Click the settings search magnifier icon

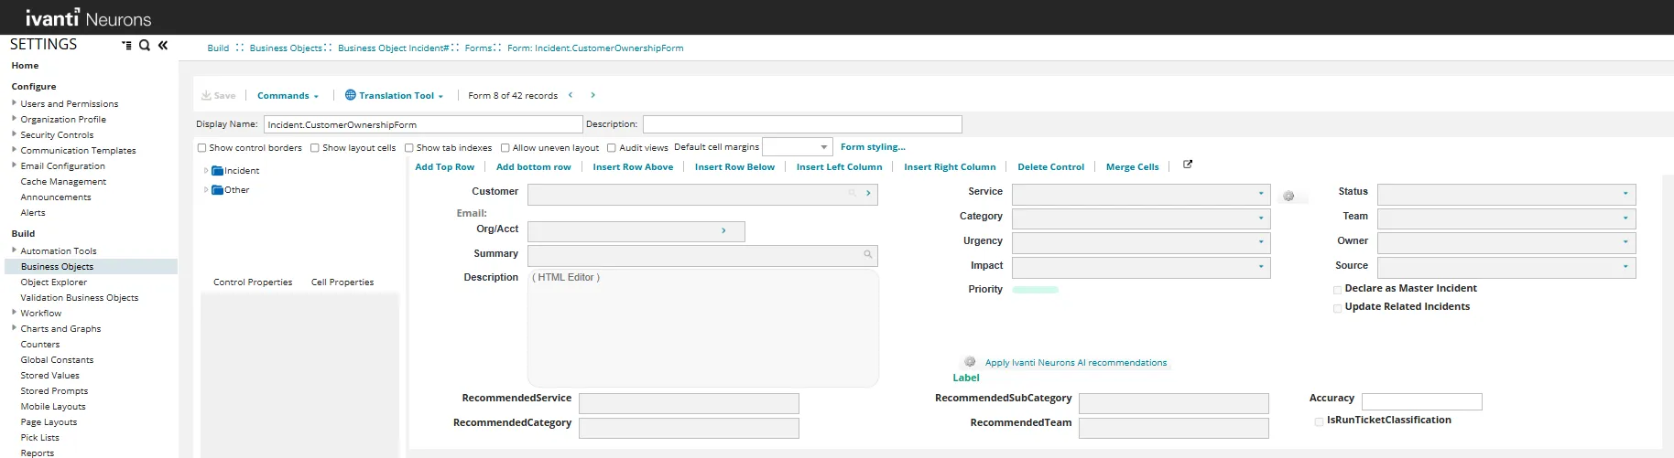coord(144,45)
